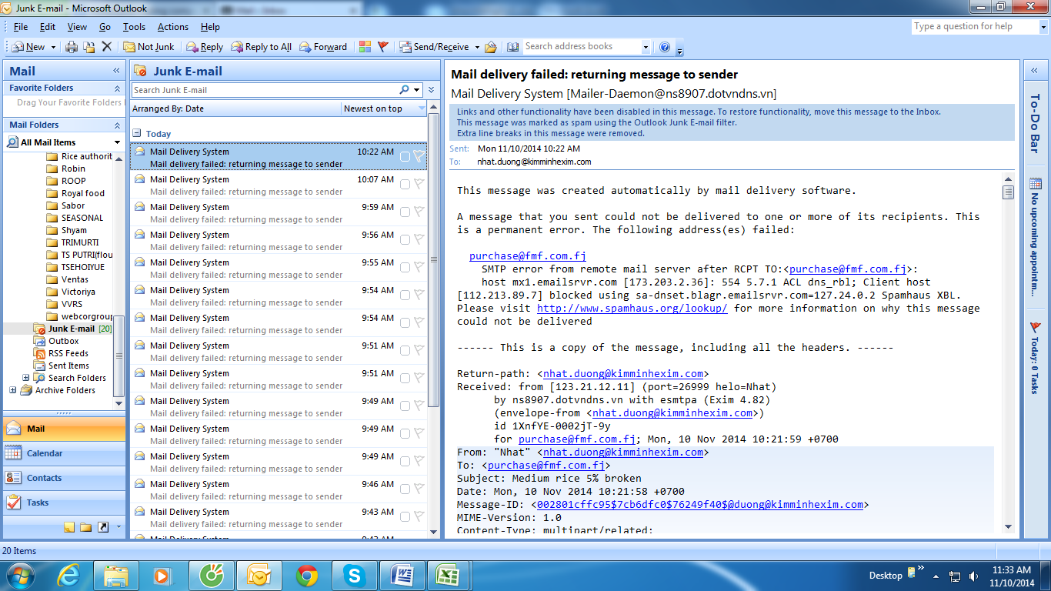Viewport: 1051px width, 591px height.
Task: Tick the category box of the 9:43 AM message
Action: [x=405, y=516]
